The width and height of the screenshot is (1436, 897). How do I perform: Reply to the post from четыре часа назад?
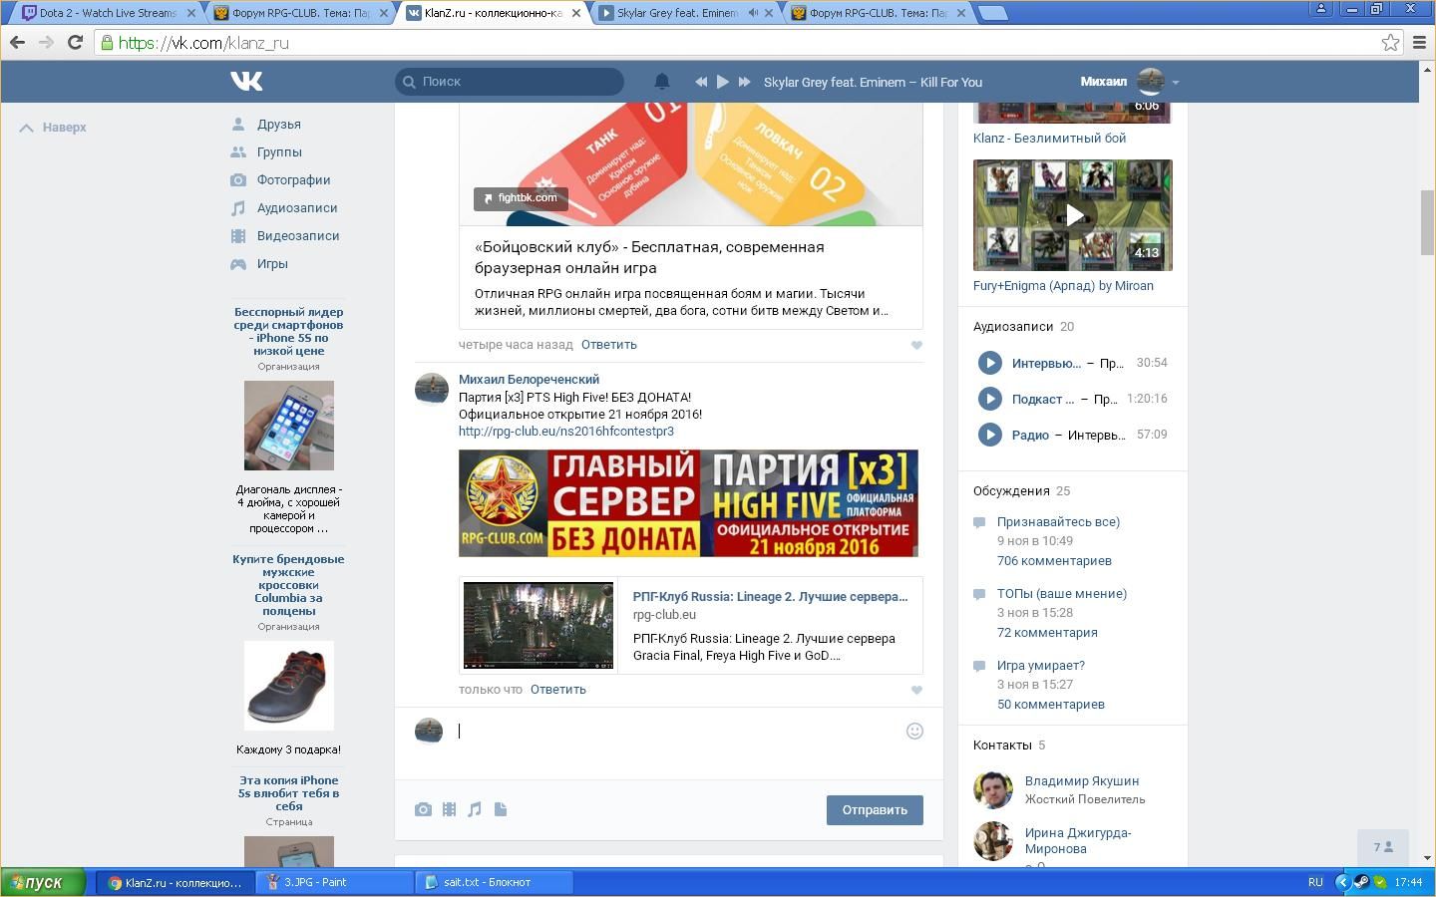(608, 345)
